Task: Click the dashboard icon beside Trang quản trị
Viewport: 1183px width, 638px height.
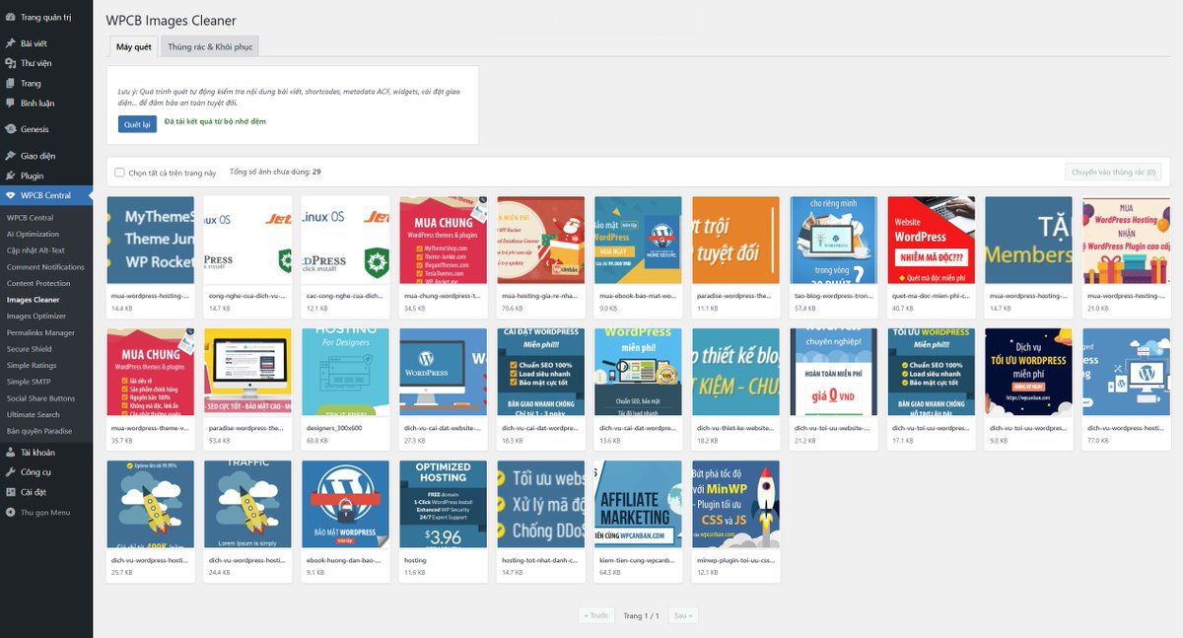Action: [10, 17]
